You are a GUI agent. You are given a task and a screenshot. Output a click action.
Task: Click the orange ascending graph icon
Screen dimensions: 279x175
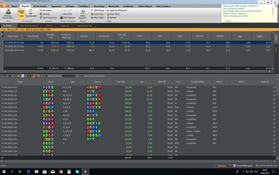coord(33,76)
